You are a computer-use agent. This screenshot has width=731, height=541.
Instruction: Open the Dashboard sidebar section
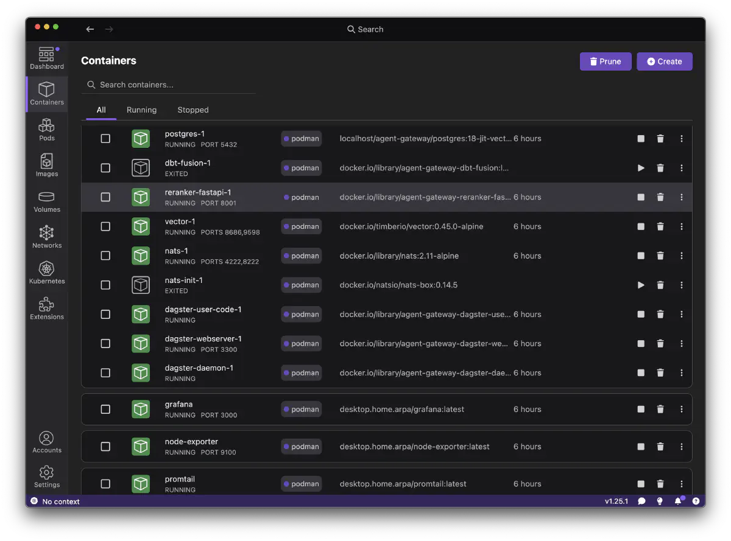click(47, 58)
